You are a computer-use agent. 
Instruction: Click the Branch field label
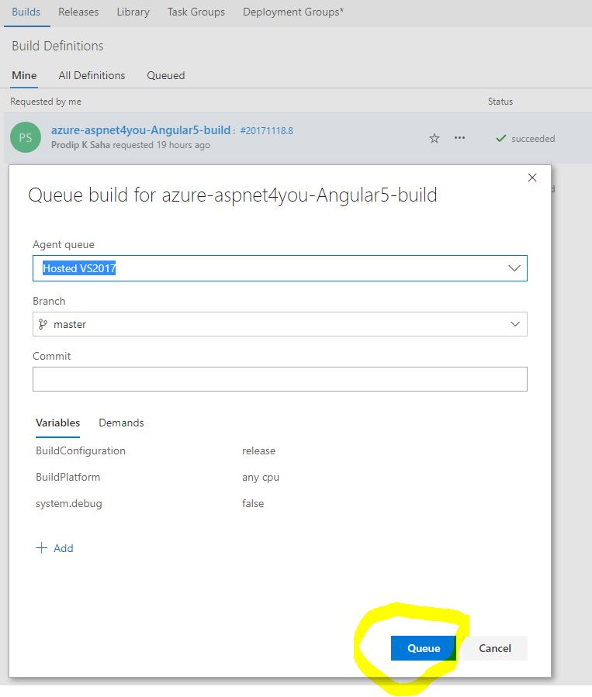point(49,301)
